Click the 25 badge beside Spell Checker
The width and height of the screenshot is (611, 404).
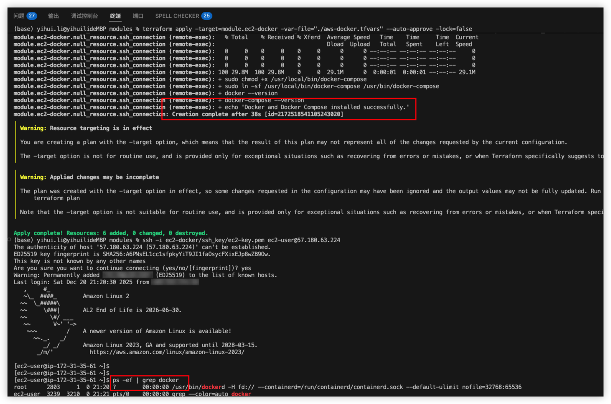click(x=207, y=16)
